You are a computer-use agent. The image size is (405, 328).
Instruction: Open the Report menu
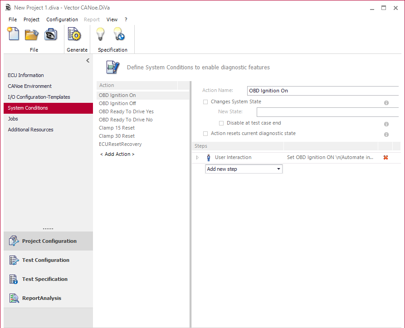point(92,19)
